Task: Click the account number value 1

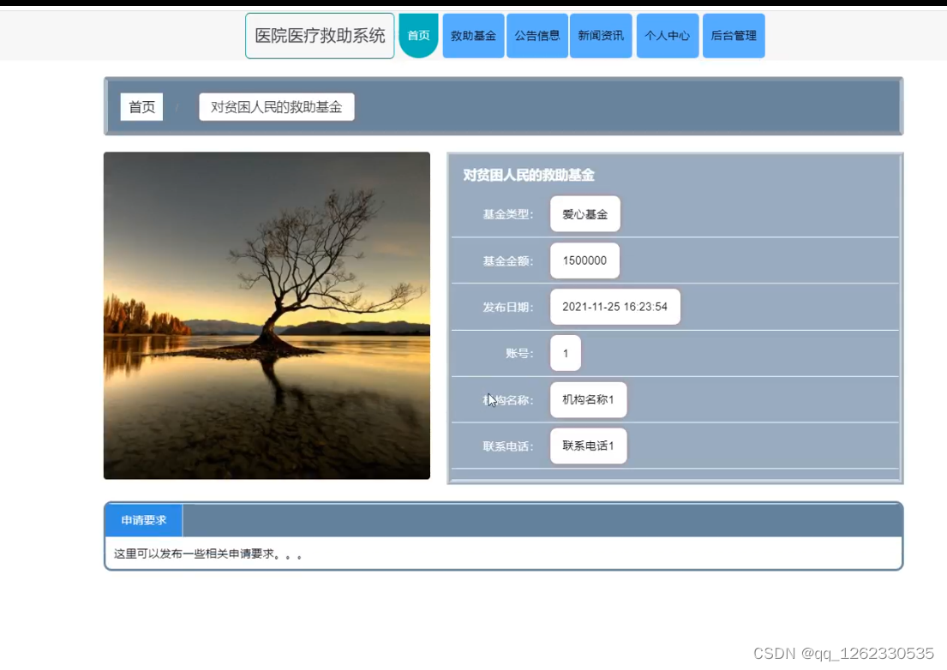Action: click(566, 353)
